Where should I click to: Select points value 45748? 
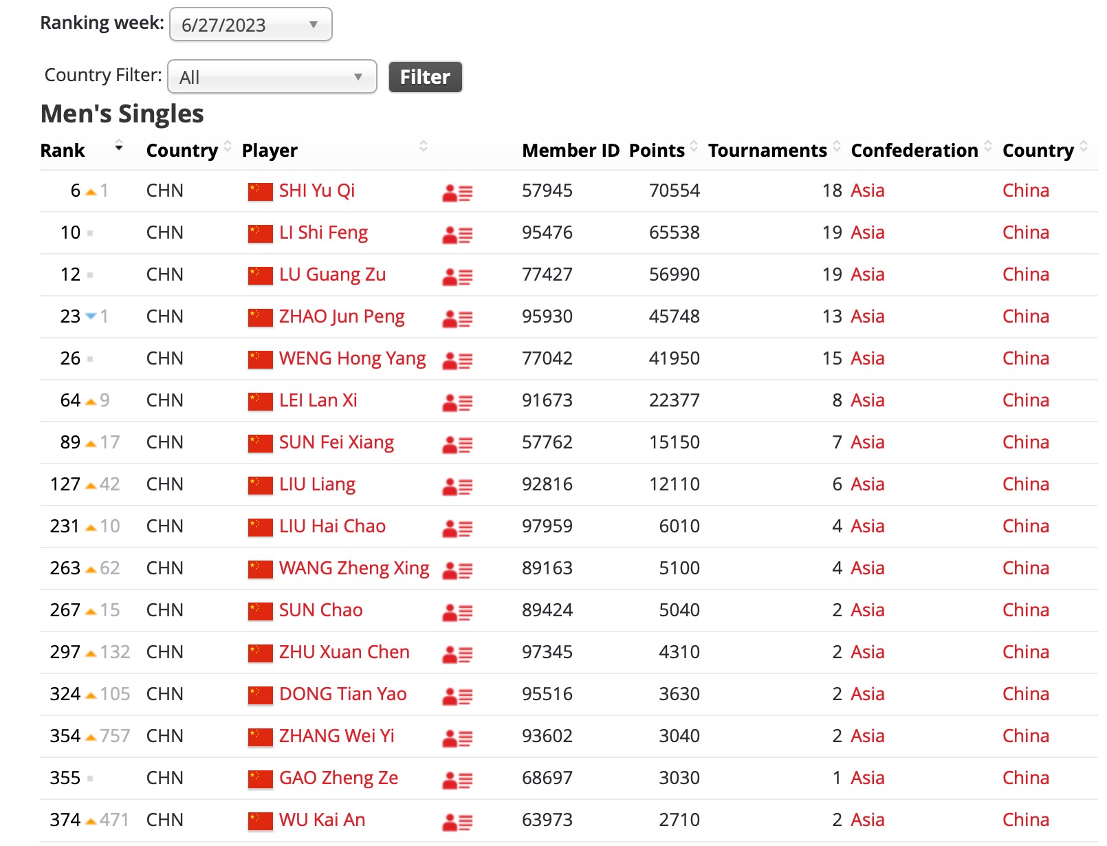point(675,316)
